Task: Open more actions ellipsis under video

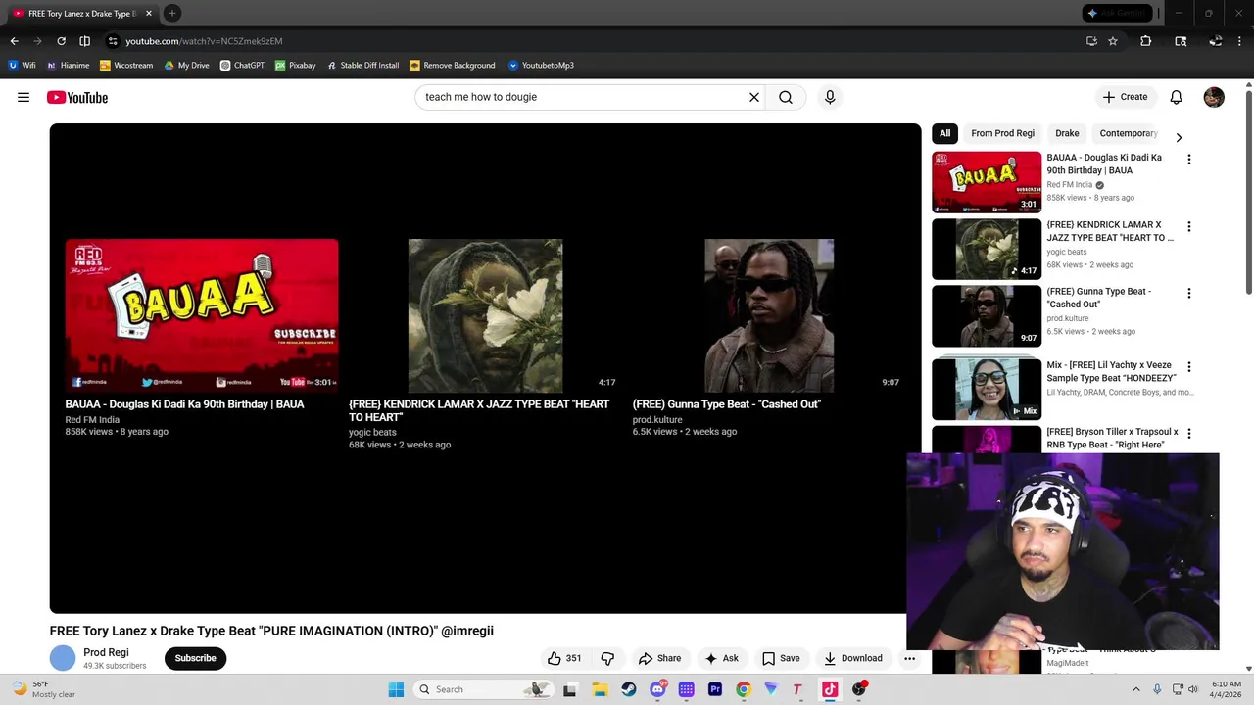Action: click(x=909, y=658)
